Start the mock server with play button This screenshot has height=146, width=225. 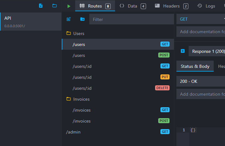(x=69, y=6)
